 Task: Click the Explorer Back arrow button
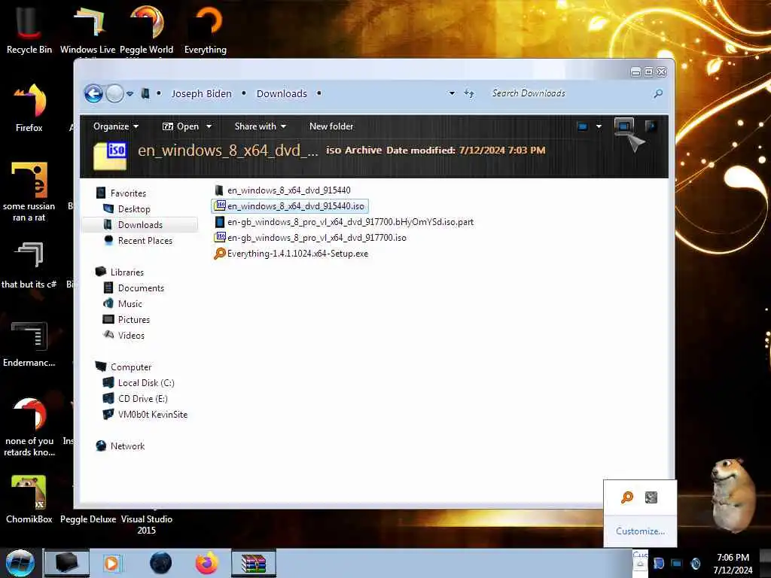point(93,93)
